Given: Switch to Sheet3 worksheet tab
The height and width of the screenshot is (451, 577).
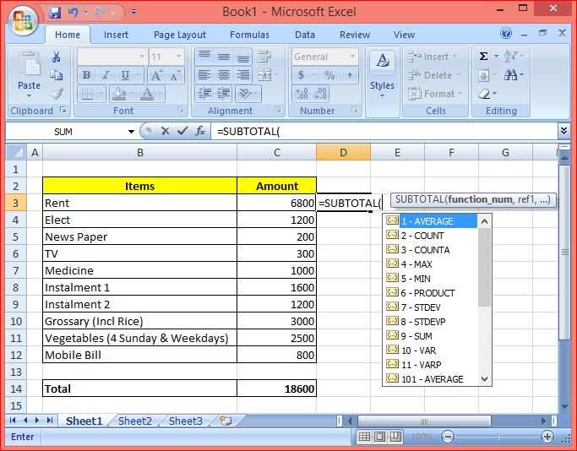Looking at the screenshot, I should tap(186, 421).
